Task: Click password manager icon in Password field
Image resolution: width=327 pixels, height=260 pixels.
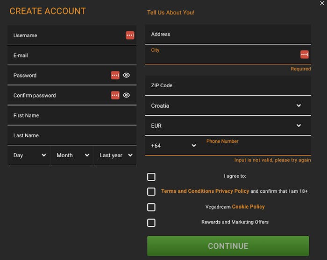Action: [x=115, y=75]
